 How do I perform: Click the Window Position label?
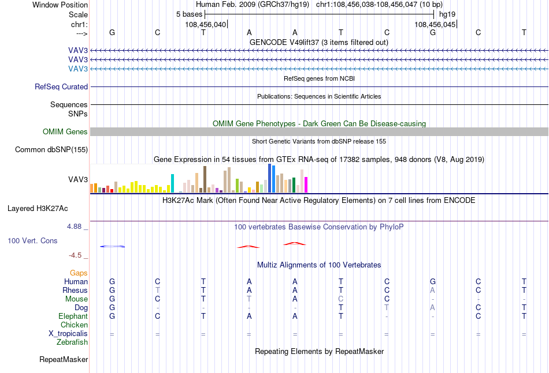[60, 5]
